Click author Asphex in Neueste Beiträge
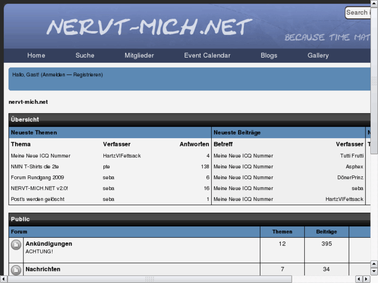 pos(355,167)
